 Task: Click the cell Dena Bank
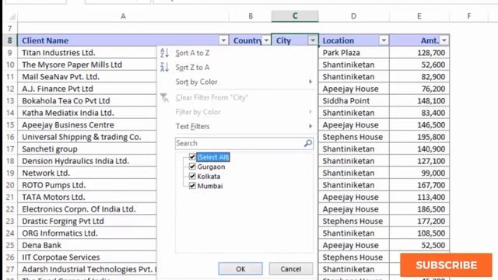coord(87,246)
